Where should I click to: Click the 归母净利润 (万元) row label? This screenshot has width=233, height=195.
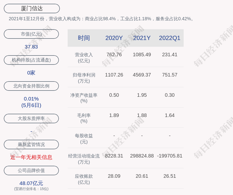(x=84, y=78)
